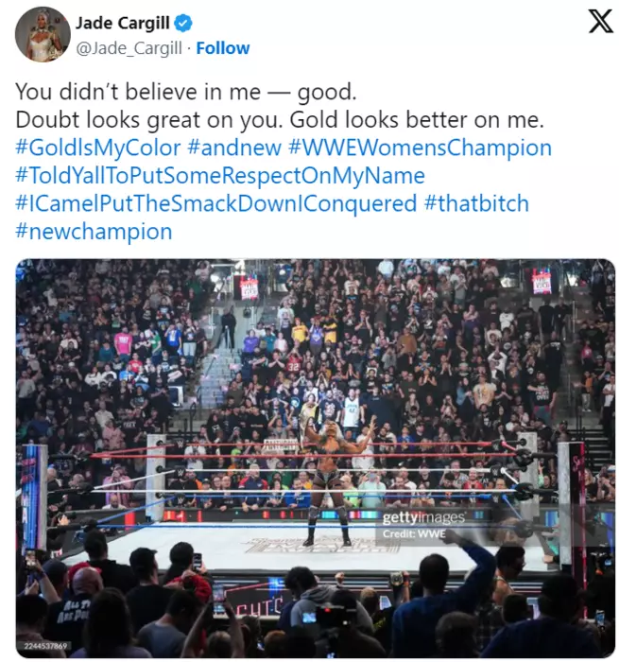The width and height of the screenshot is (619, 662).
Task: Open the #thatbitch hashtag
Action: pos(476,203)
